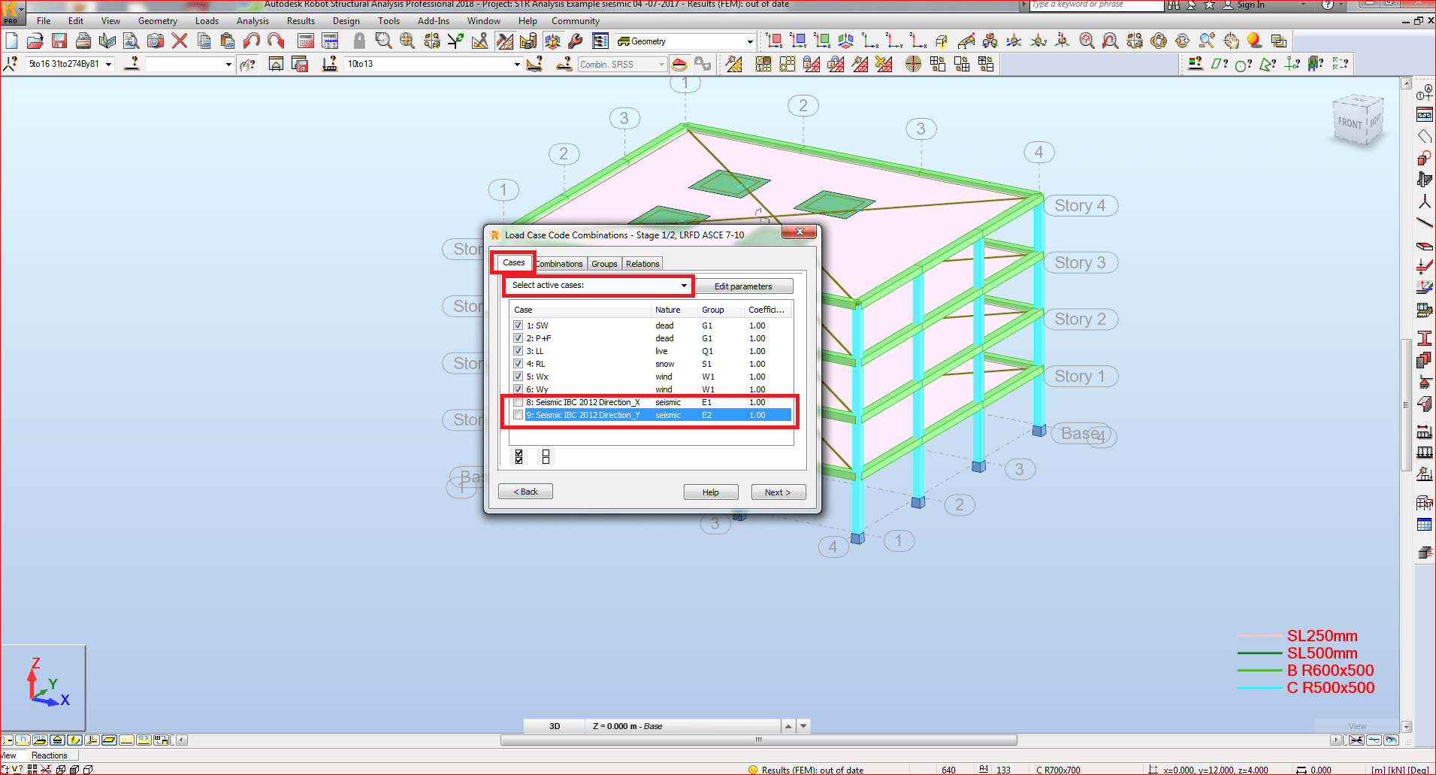Open the Geometry menu

point(158,21)
